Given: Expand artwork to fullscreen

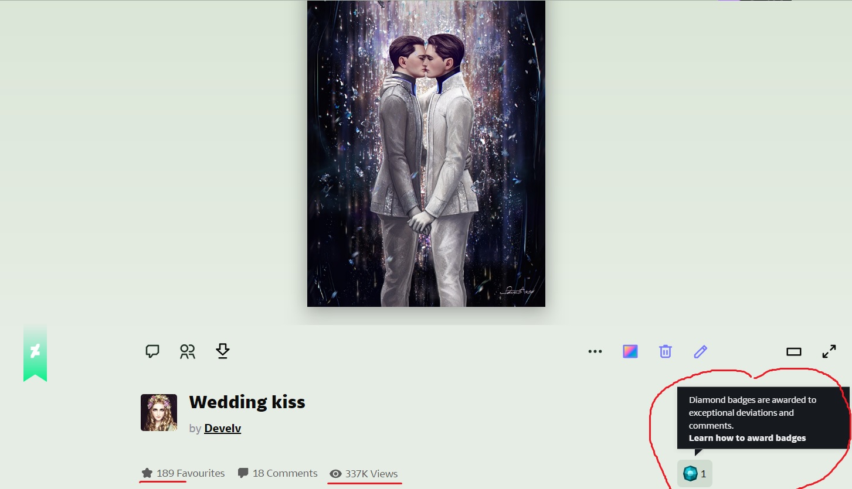Looking at the screenshot, I should (829, 351).
